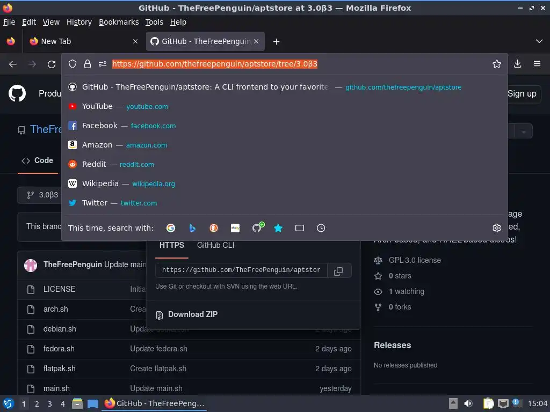Open the View menu
This screenshot has height=412, width=550.
[51, 22]
